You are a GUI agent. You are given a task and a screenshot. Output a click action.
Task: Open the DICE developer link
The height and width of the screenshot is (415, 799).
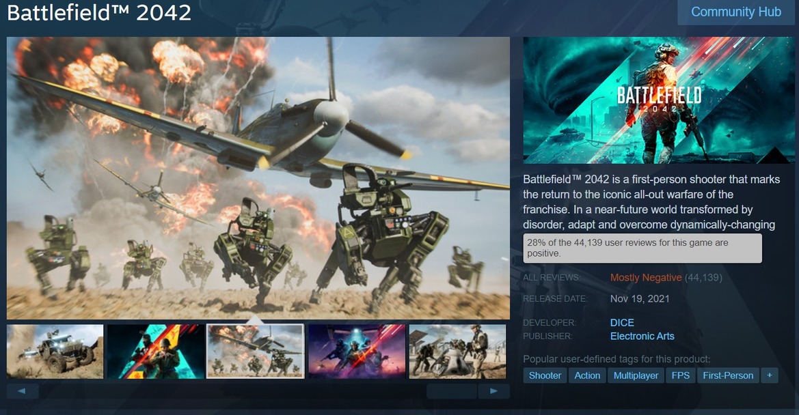(x=622, y=322)
